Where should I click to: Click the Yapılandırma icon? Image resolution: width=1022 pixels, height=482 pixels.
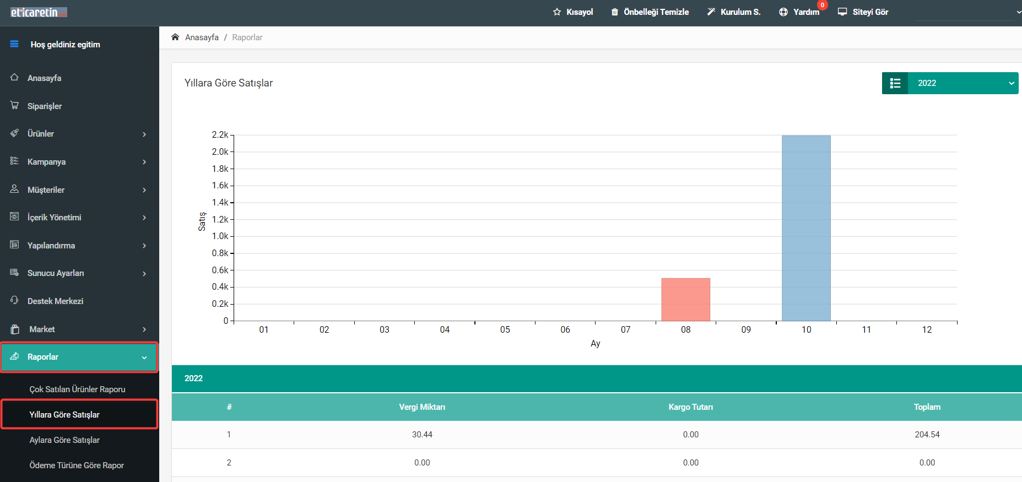14,245
